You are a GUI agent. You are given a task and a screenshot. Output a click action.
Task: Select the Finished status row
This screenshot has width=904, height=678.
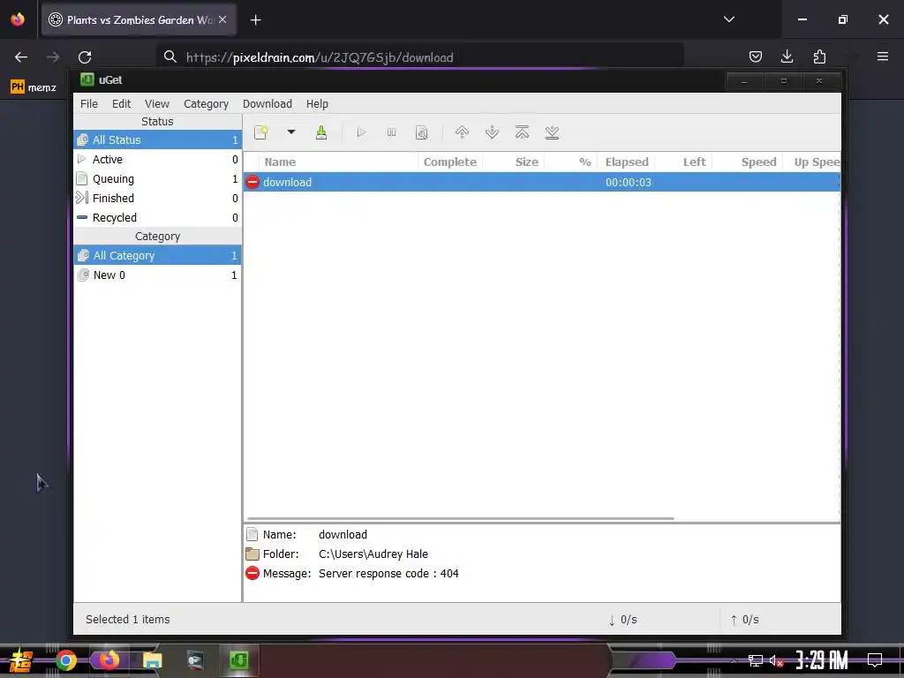(157, 199)
